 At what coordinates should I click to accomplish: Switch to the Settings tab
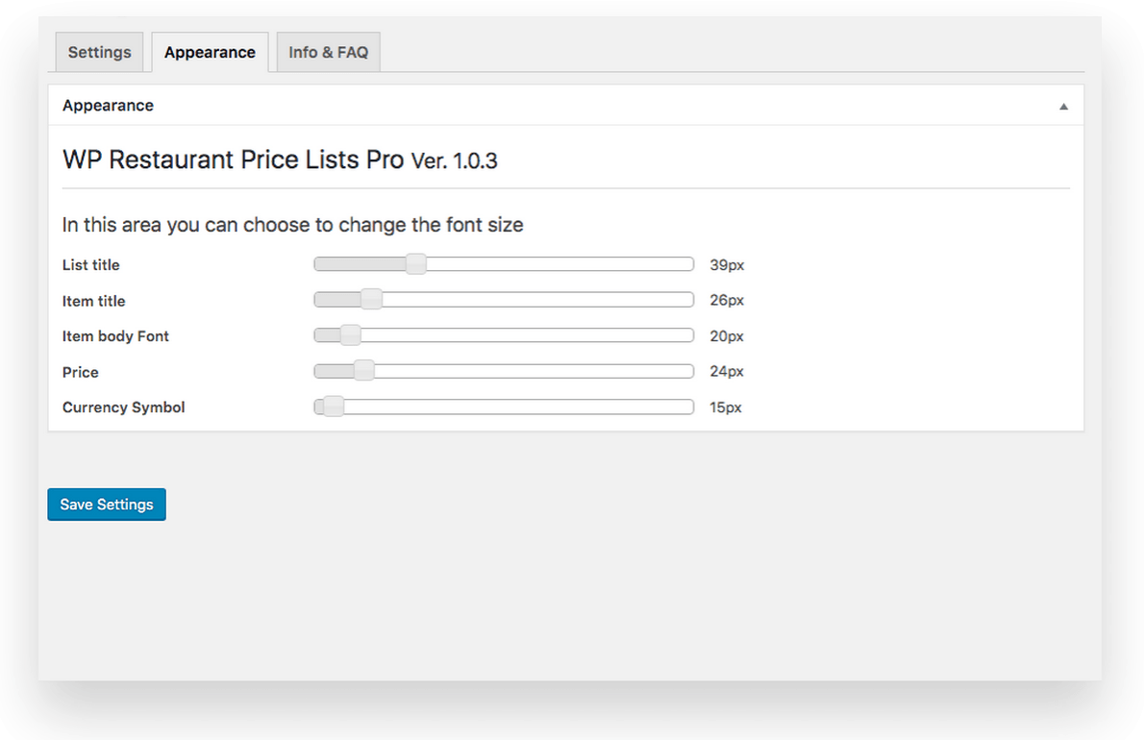99,53
